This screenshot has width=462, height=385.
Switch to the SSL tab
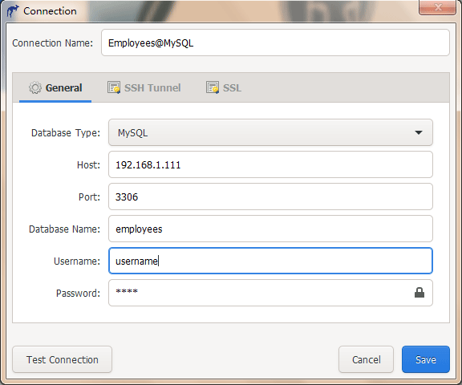click(224, 87)
